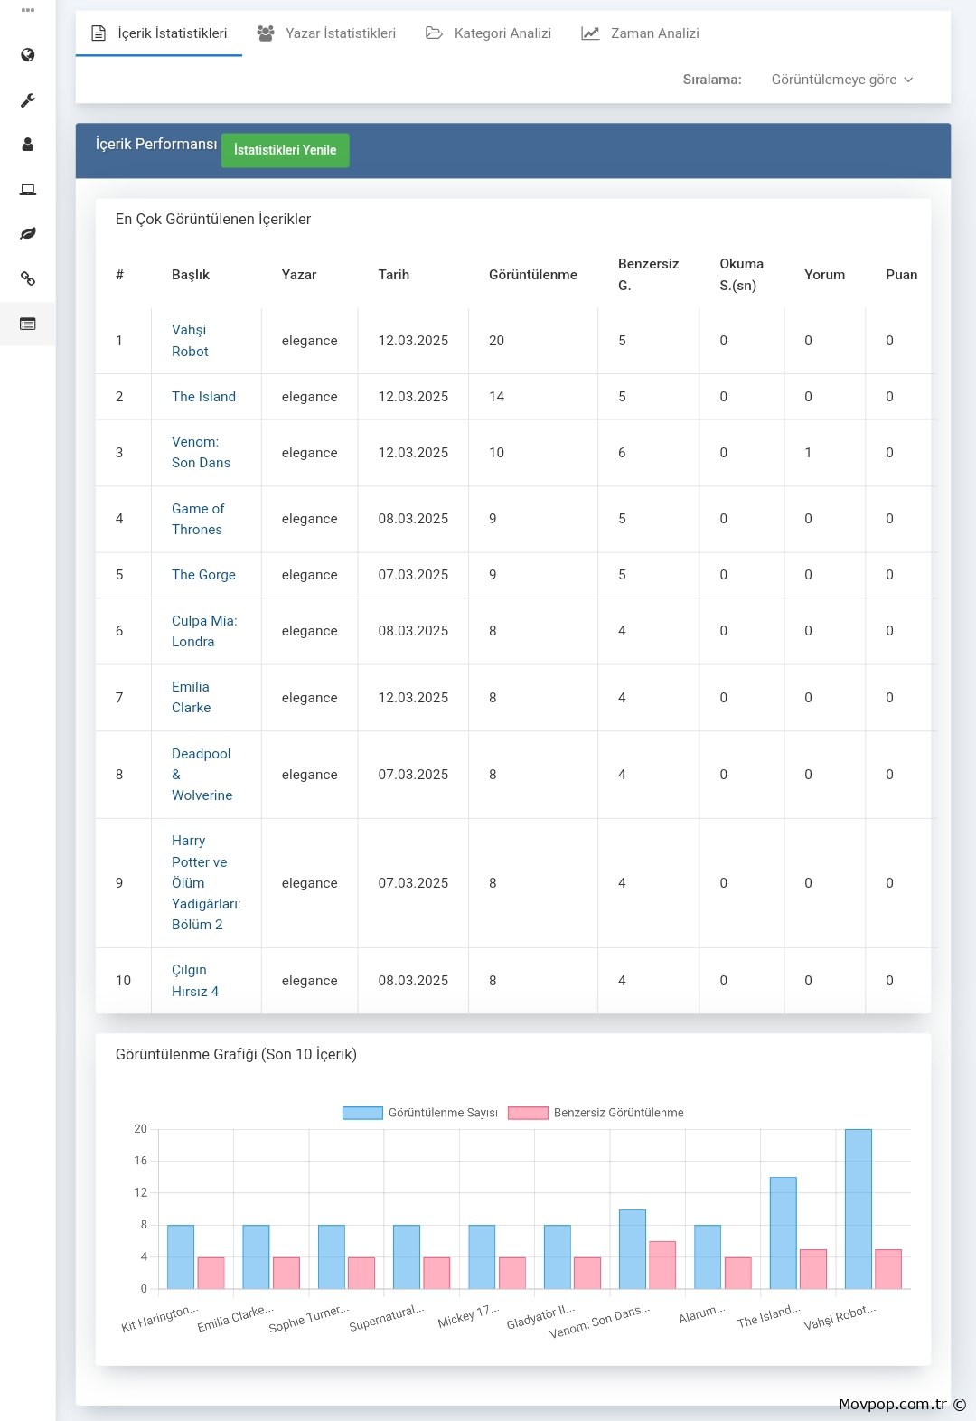This screenshot has width=976, height=1421.
Task: Click the line chart icon beside Zaman Analizi
Action: pos(590,33)
